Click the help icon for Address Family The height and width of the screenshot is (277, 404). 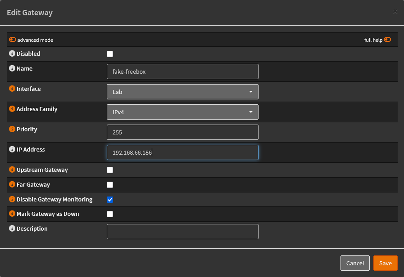click(12, 109)
